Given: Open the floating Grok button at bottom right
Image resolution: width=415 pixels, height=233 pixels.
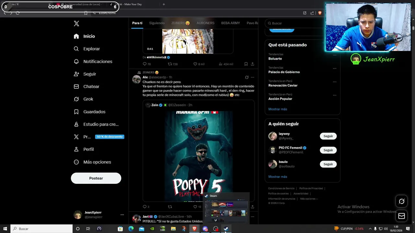Looking at the screenshot, I should 401,201.
